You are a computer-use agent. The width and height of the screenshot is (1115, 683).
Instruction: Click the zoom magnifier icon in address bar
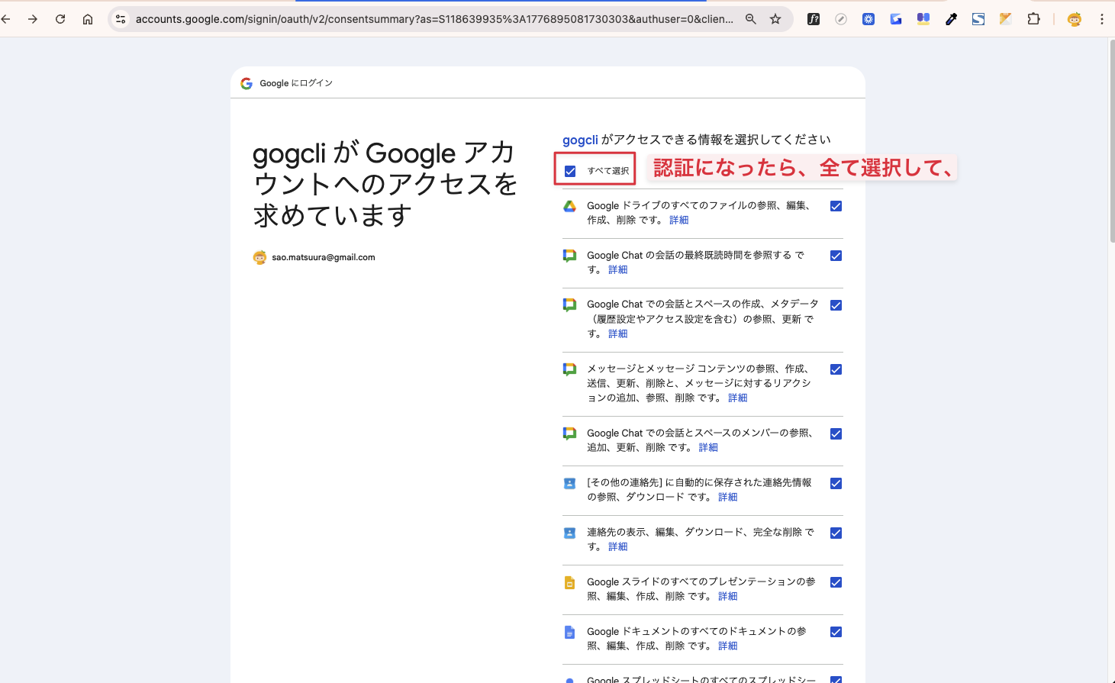[x=751, y=19]
